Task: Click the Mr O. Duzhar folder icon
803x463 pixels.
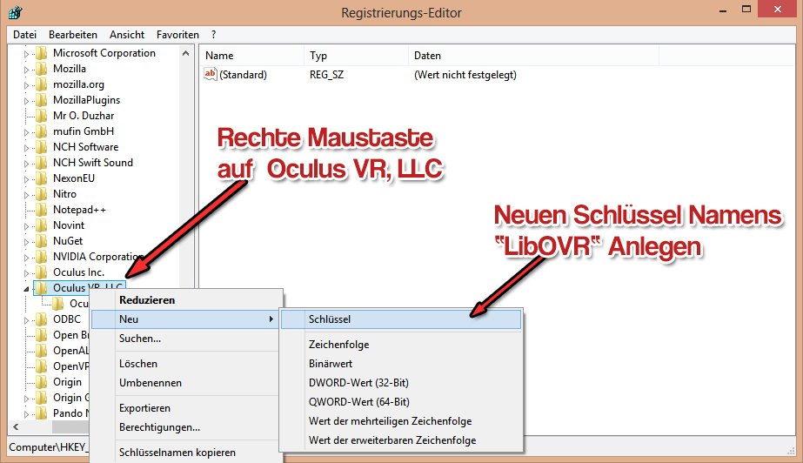Action: coord(42,116)
